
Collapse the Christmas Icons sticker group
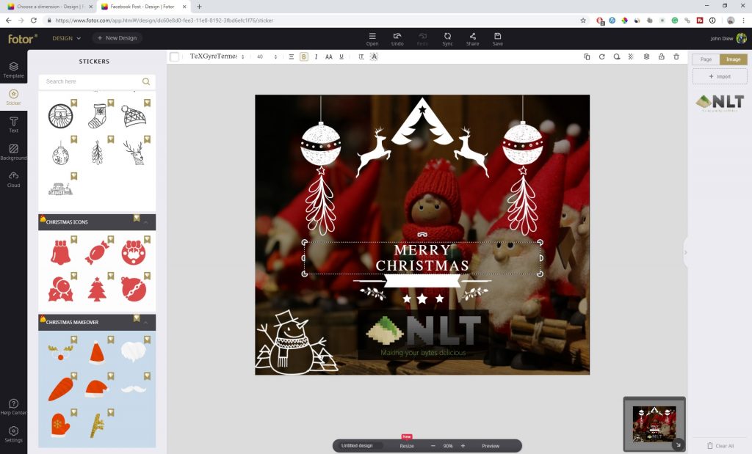point(146,222)
